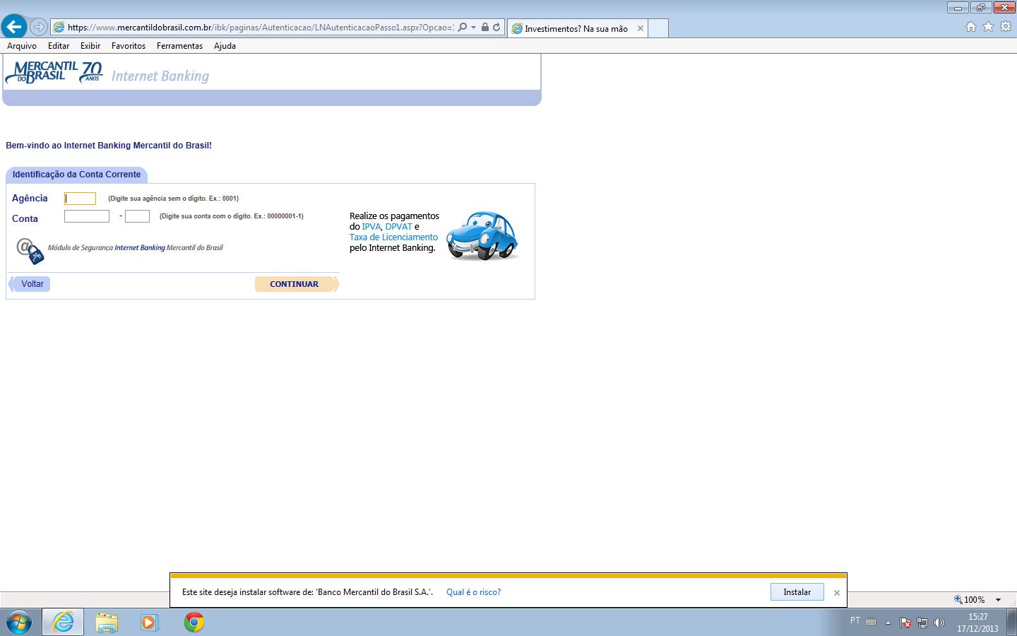1017x636 pixels.
Task: Open the browser home page icon
Action: (971, 27)
